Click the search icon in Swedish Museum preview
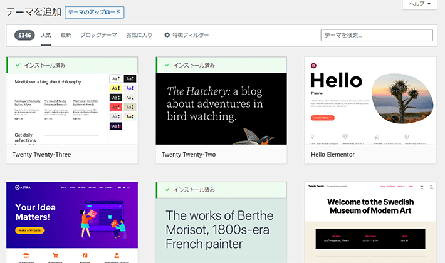 pos(431,187)
